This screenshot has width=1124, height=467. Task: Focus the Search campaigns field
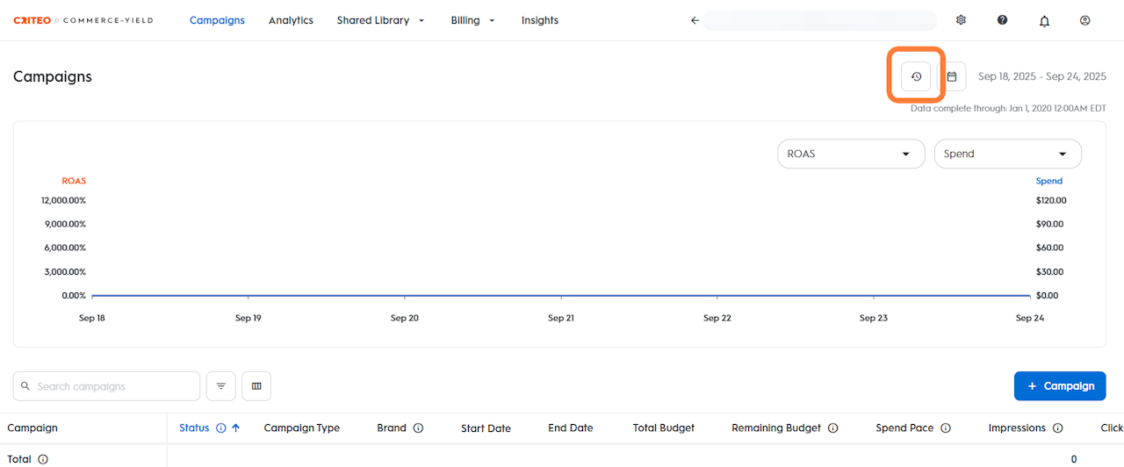tap(106, 386)
